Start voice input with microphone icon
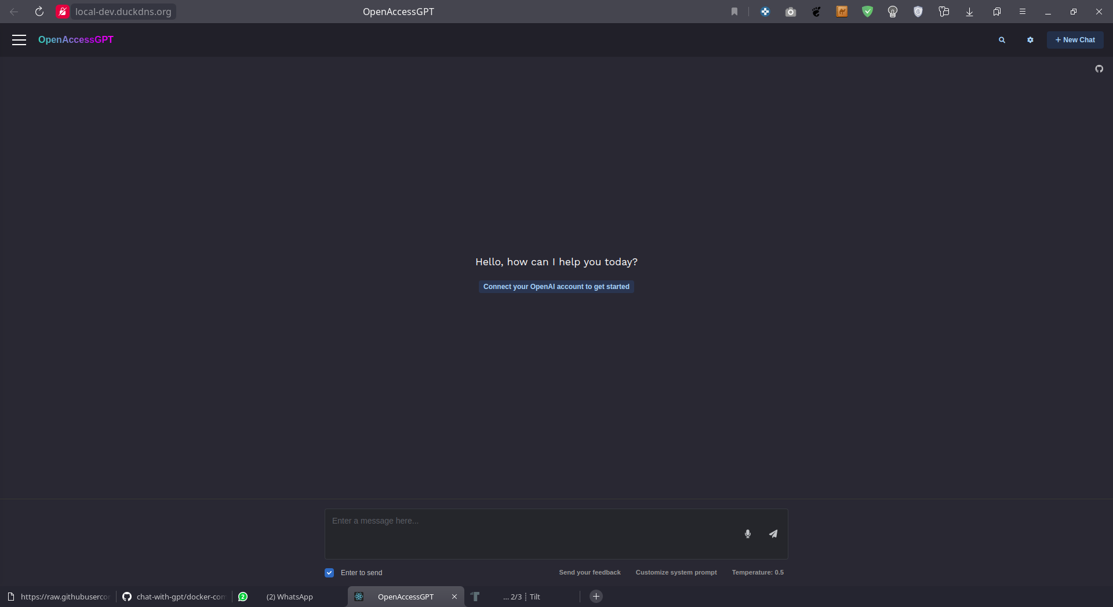Image resolution: width=1113 pixels, height=607 pixels. [748, 534]
